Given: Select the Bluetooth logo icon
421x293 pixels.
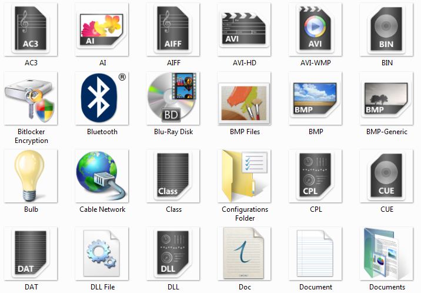Looking at the screenshot, I should click(102, 98).
